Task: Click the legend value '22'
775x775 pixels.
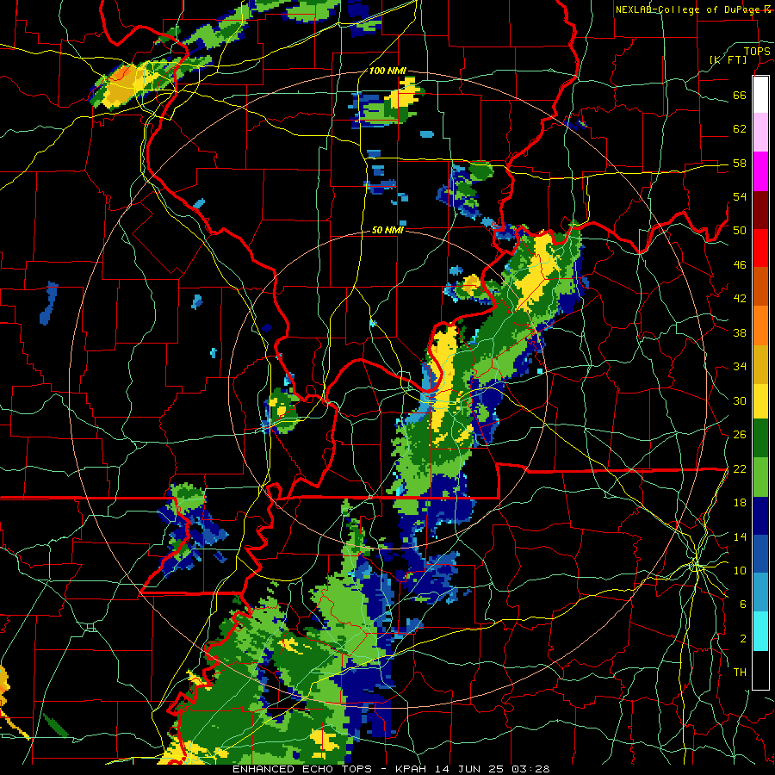Action: [740, 468]
